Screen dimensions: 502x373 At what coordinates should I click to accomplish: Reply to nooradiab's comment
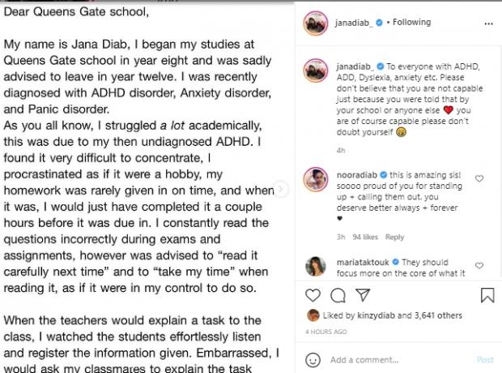(394, 238)
